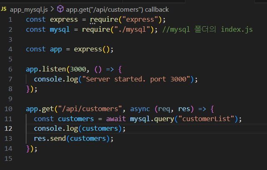Screen dimensions: 267x170
Task: Click the app_mysql.js breadcrumb file name
Action: coord(29,10)
